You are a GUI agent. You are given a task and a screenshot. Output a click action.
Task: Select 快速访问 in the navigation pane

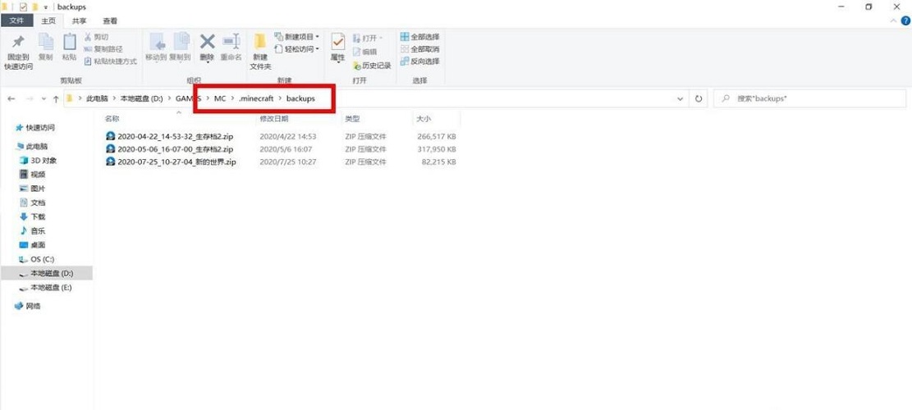(x=35, y=128)
